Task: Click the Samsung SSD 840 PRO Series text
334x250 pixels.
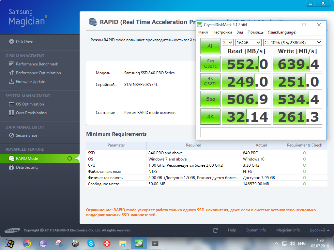Action: [149, 73]
